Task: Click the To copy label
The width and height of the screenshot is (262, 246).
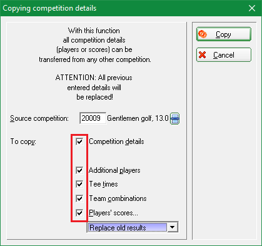Action: [x=23, y=141]
